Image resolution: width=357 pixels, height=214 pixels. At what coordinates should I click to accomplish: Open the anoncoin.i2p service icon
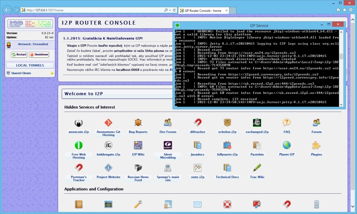point(78,123)
